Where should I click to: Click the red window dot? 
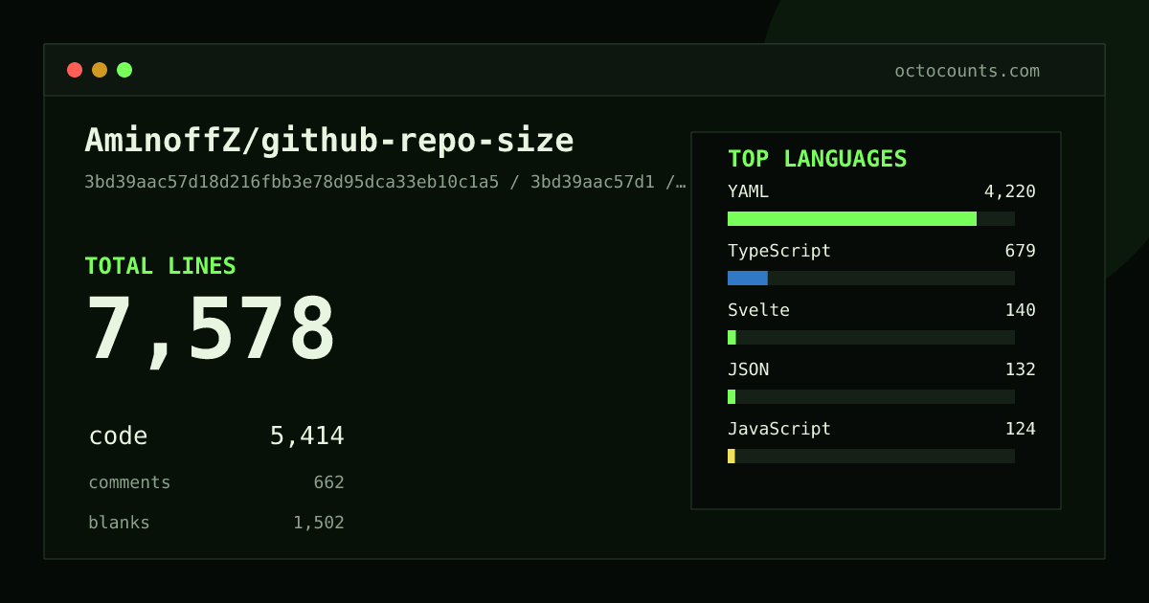[75, 70]
